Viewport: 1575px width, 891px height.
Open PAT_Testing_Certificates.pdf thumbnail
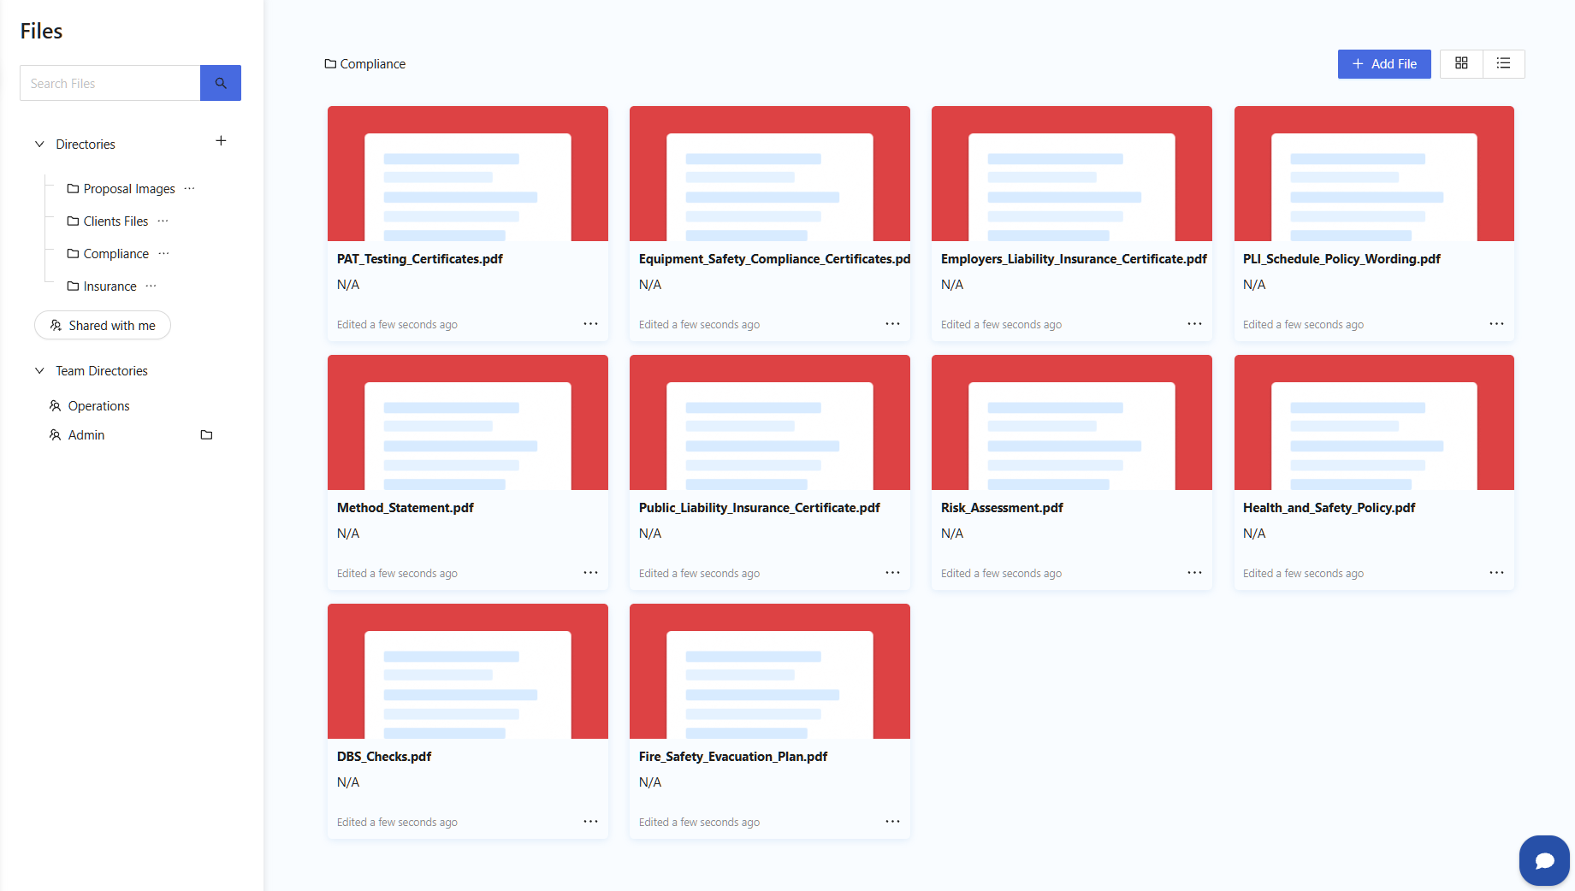(x=468, y=174)
